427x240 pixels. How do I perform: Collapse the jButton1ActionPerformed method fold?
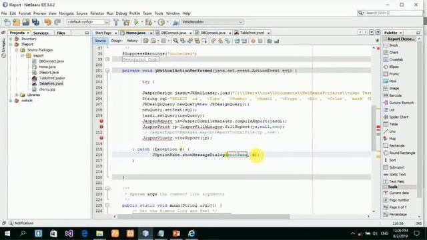tap(107, 71)
